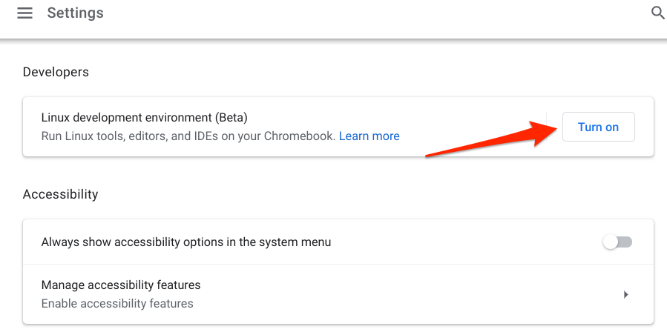Expand Manage accessibility features arrow
This screenshot has height=332, width=667.
(x=625, y=294)
